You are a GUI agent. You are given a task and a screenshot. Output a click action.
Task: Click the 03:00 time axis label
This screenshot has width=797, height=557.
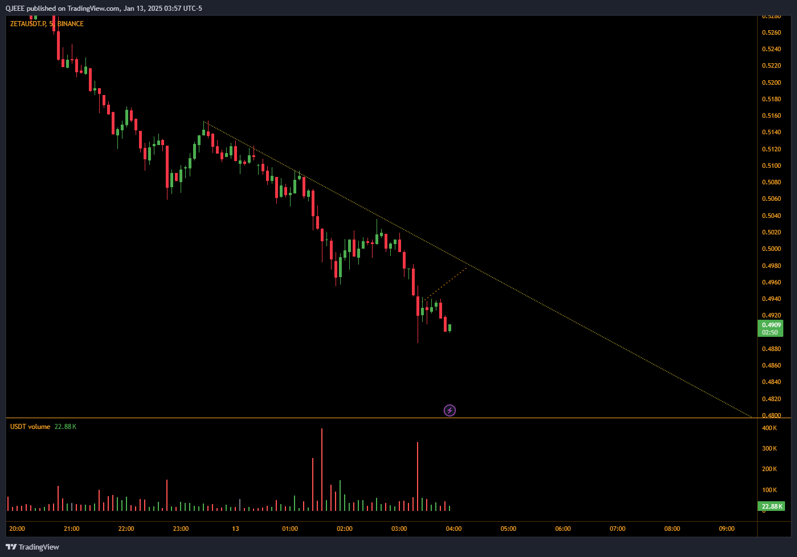click(399, 529)
